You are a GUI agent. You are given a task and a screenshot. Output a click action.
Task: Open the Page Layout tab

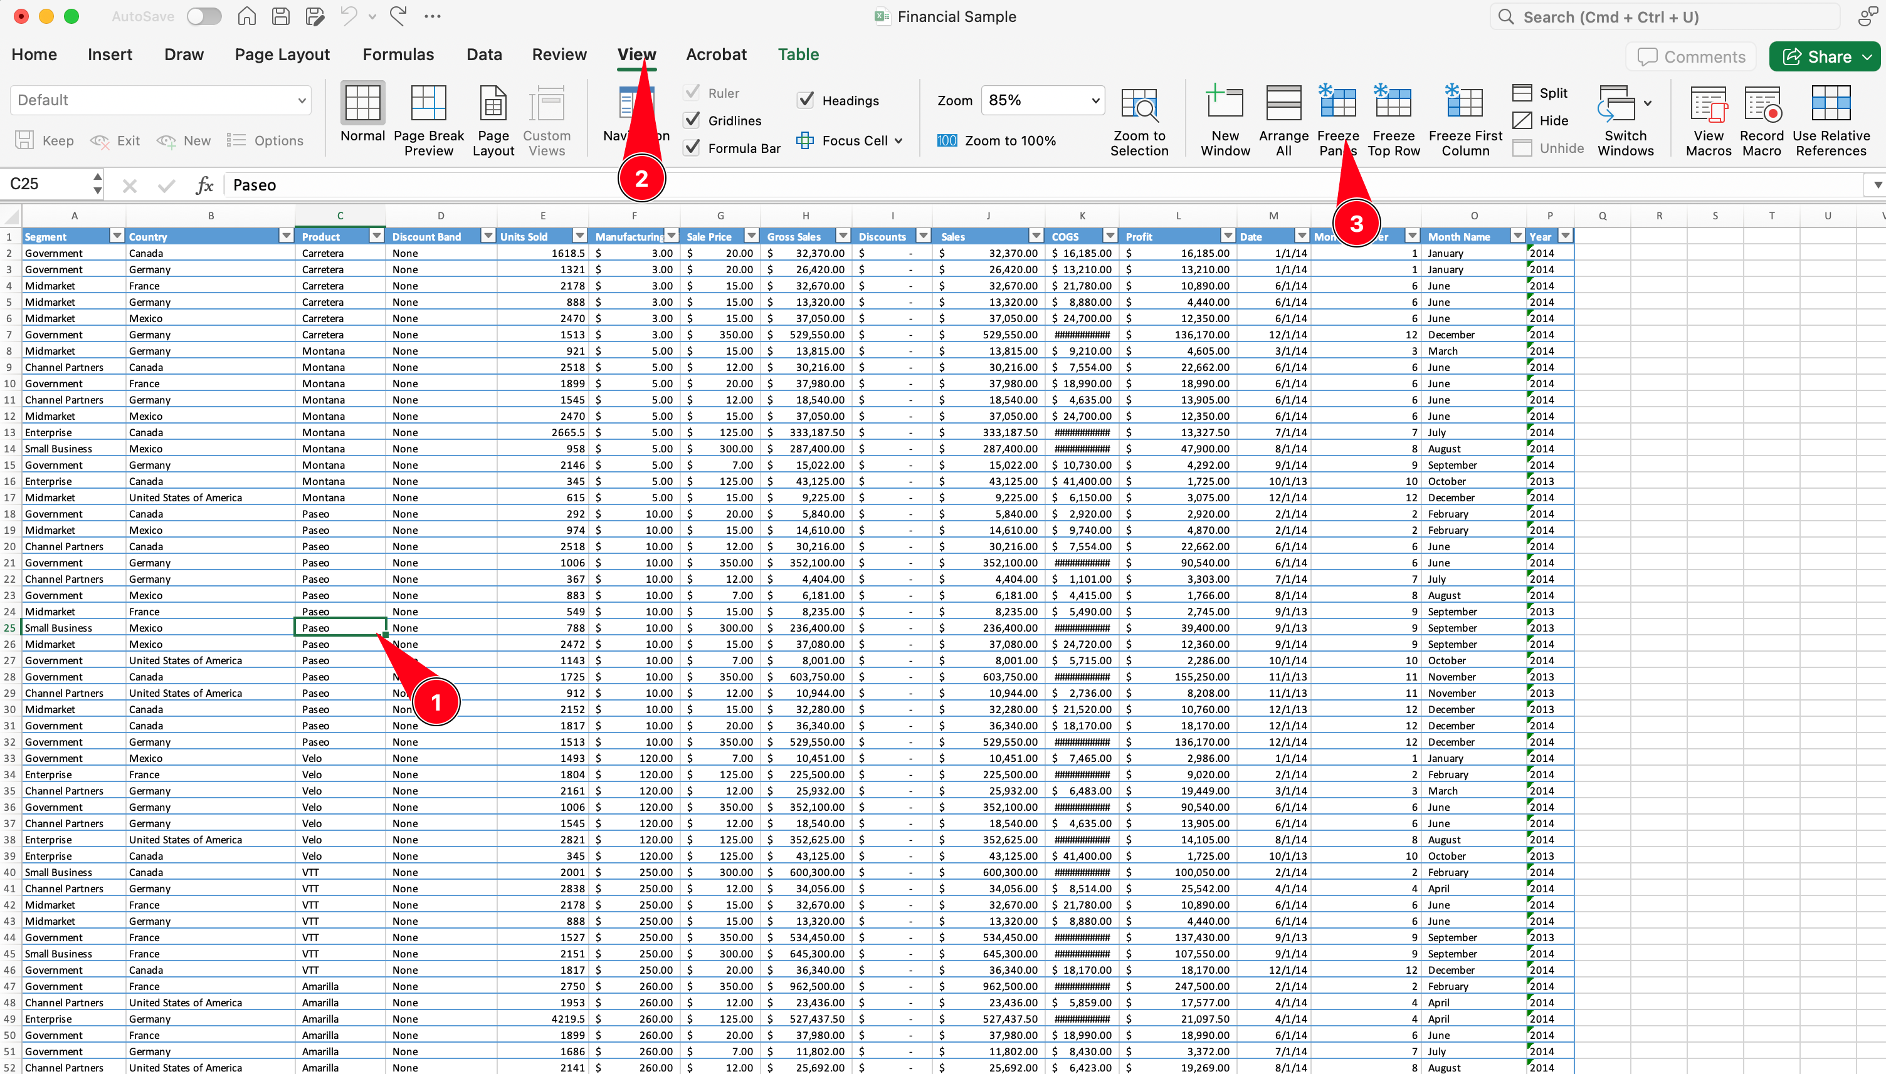click(x=282, y=55)
